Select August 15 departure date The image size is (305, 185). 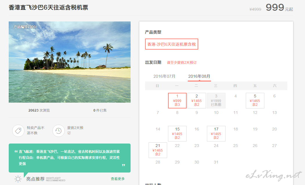[x=177, y=133]
